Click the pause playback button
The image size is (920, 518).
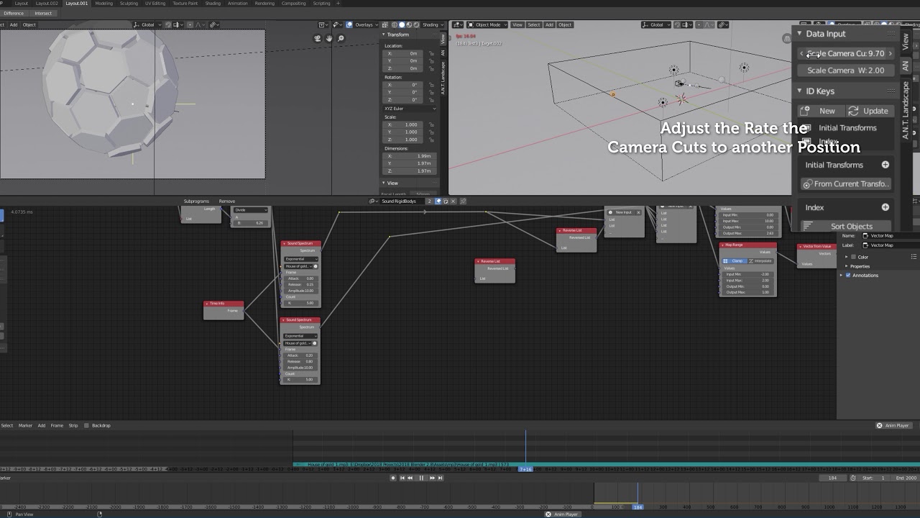point(421,478)
